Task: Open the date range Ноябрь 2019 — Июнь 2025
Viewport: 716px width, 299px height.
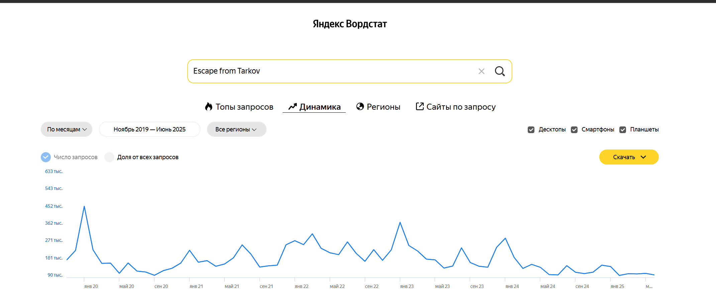Action: click(x=149, y=129)
